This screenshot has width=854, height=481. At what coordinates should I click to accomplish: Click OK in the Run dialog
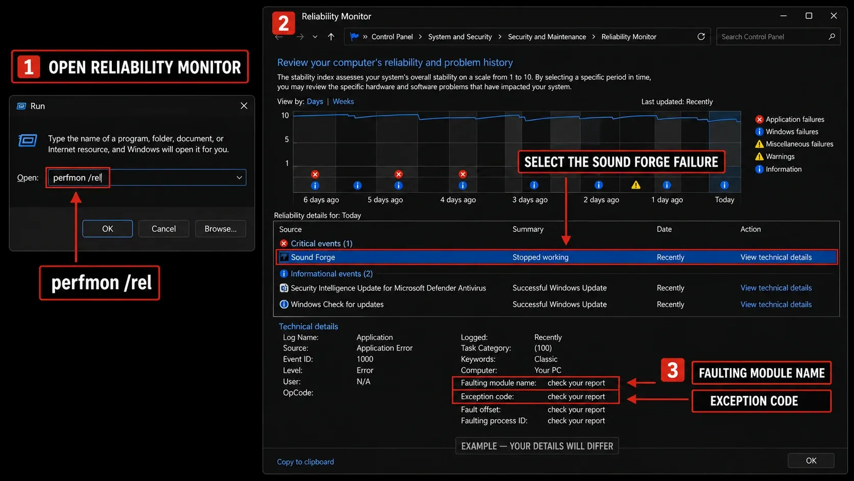pyautogui.click(x=108, y=228)
